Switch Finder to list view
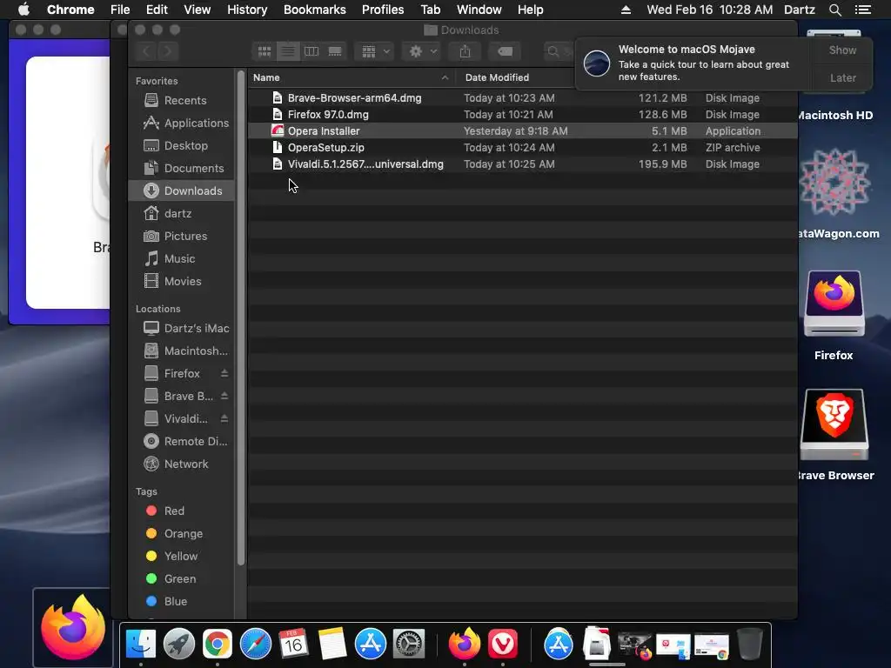 288,51
